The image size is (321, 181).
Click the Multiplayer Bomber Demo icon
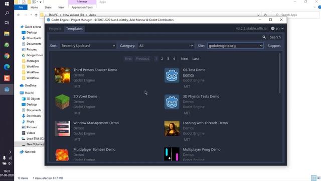click(62, 154)
